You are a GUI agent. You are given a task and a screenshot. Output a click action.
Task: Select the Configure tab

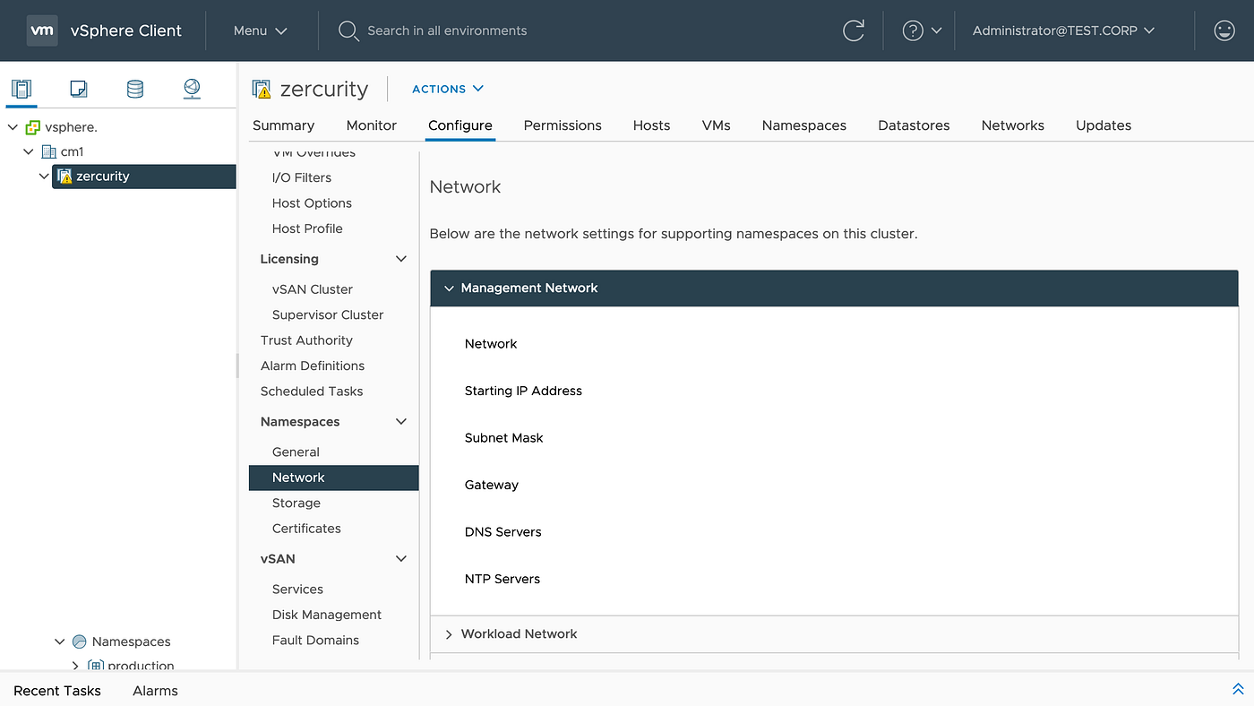tap(460, 125)
